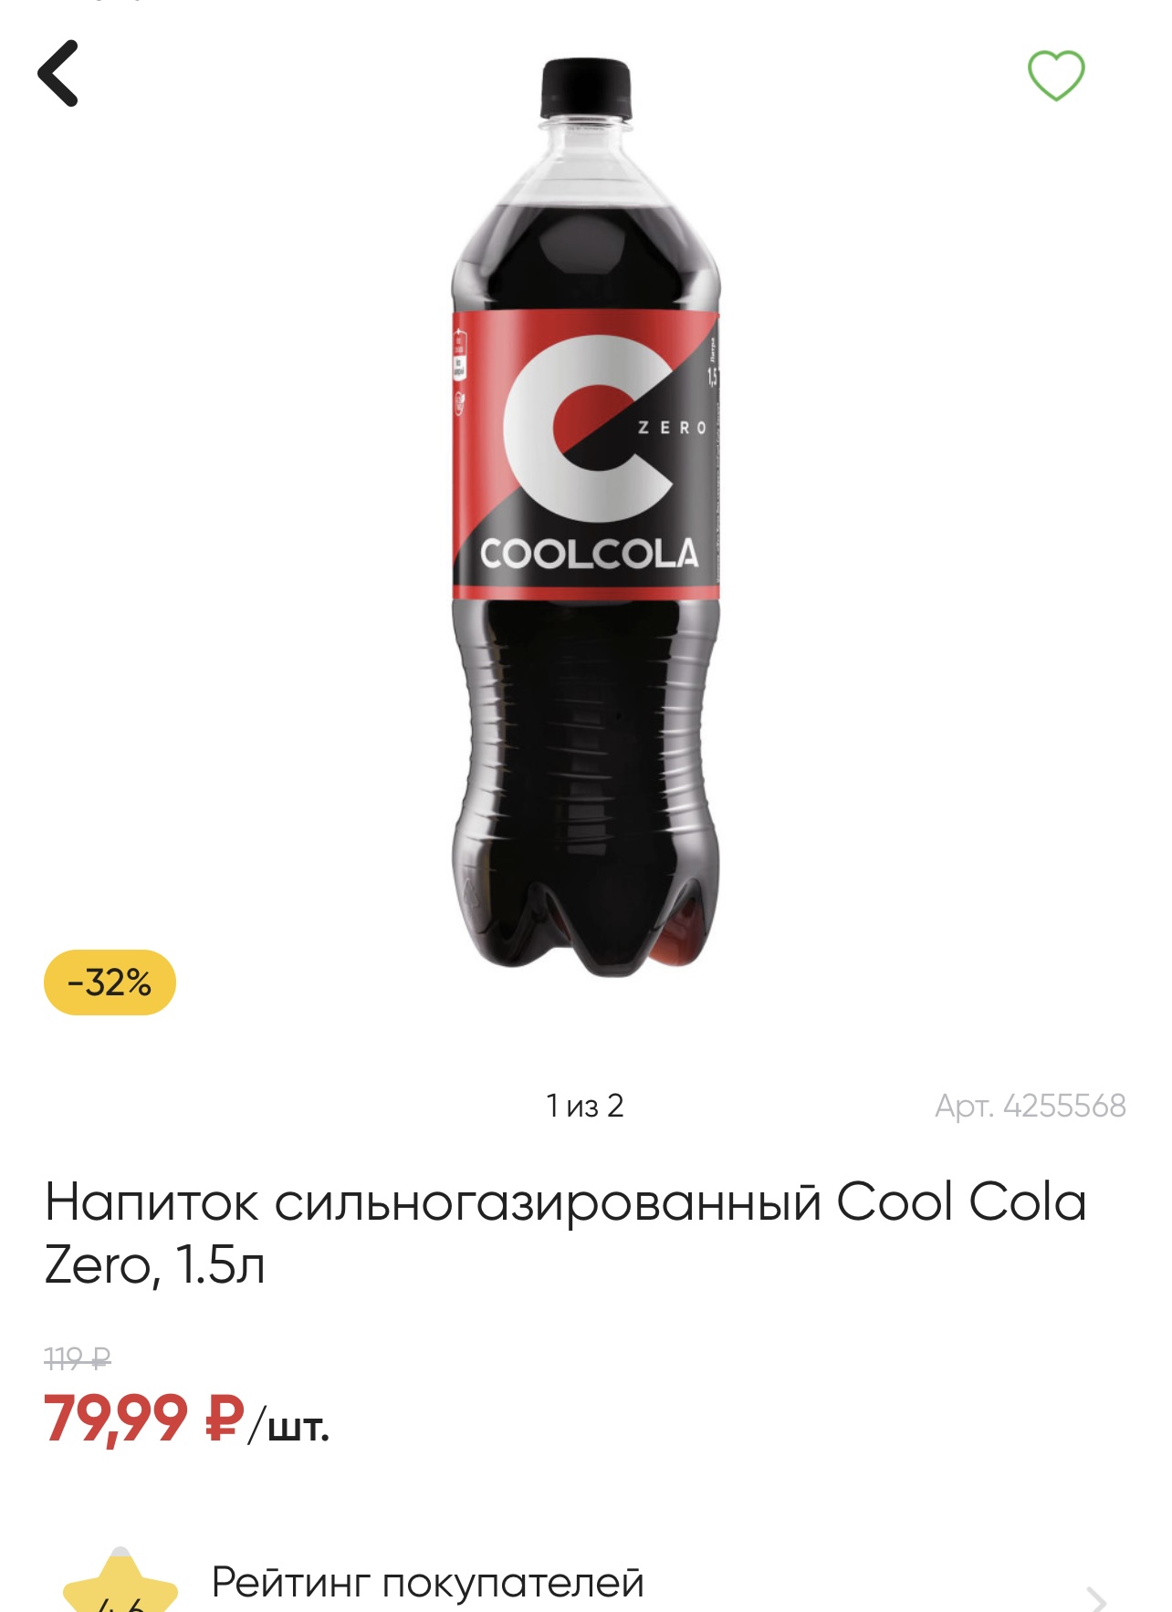Tap the yellow -32% discount badge
1172x1612 pixels.
tap(110, 983)
